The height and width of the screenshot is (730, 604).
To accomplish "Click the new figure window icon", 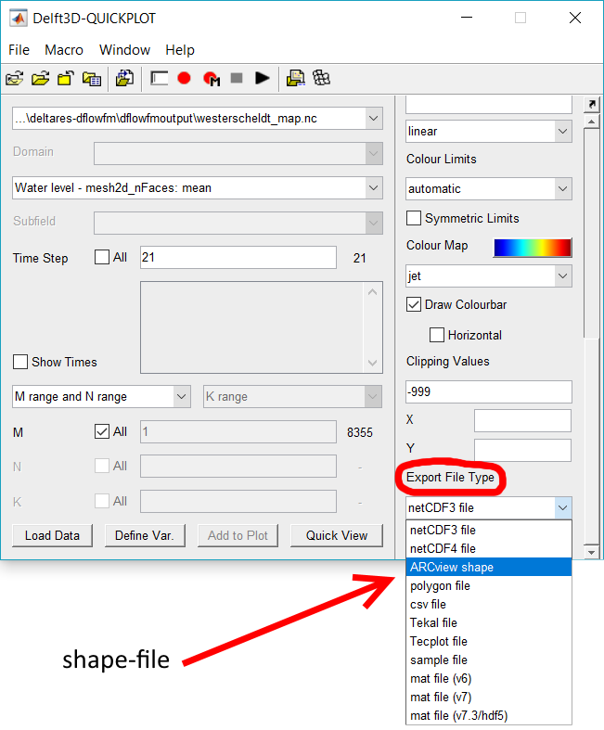I will click(159, 79).
